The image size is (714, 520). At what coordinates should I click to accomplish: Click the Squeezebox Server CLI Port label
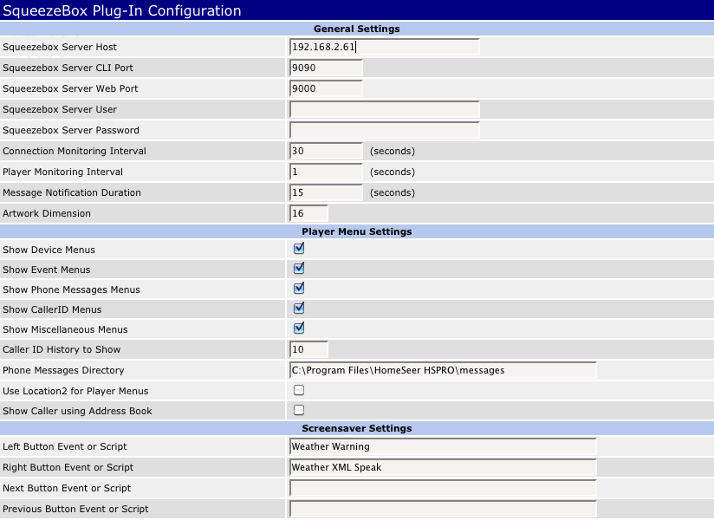pyautogui.click(x=68, y=68)
